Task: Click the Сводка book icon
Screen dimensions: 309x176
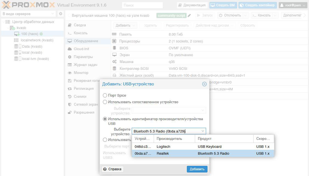Action: point(69,25)
